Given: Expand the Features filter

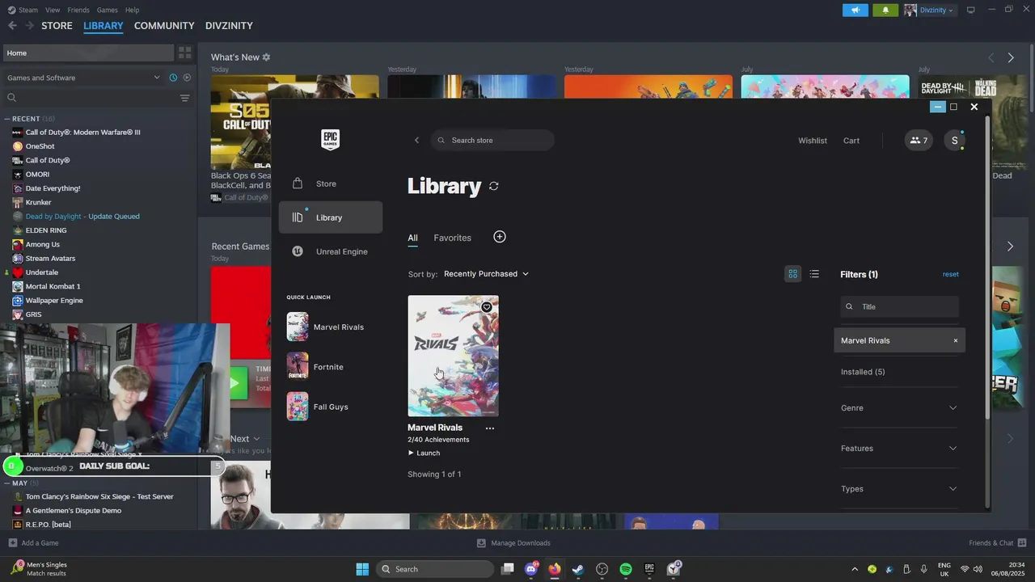Looking at the screenshot, I should pos(899,449).
